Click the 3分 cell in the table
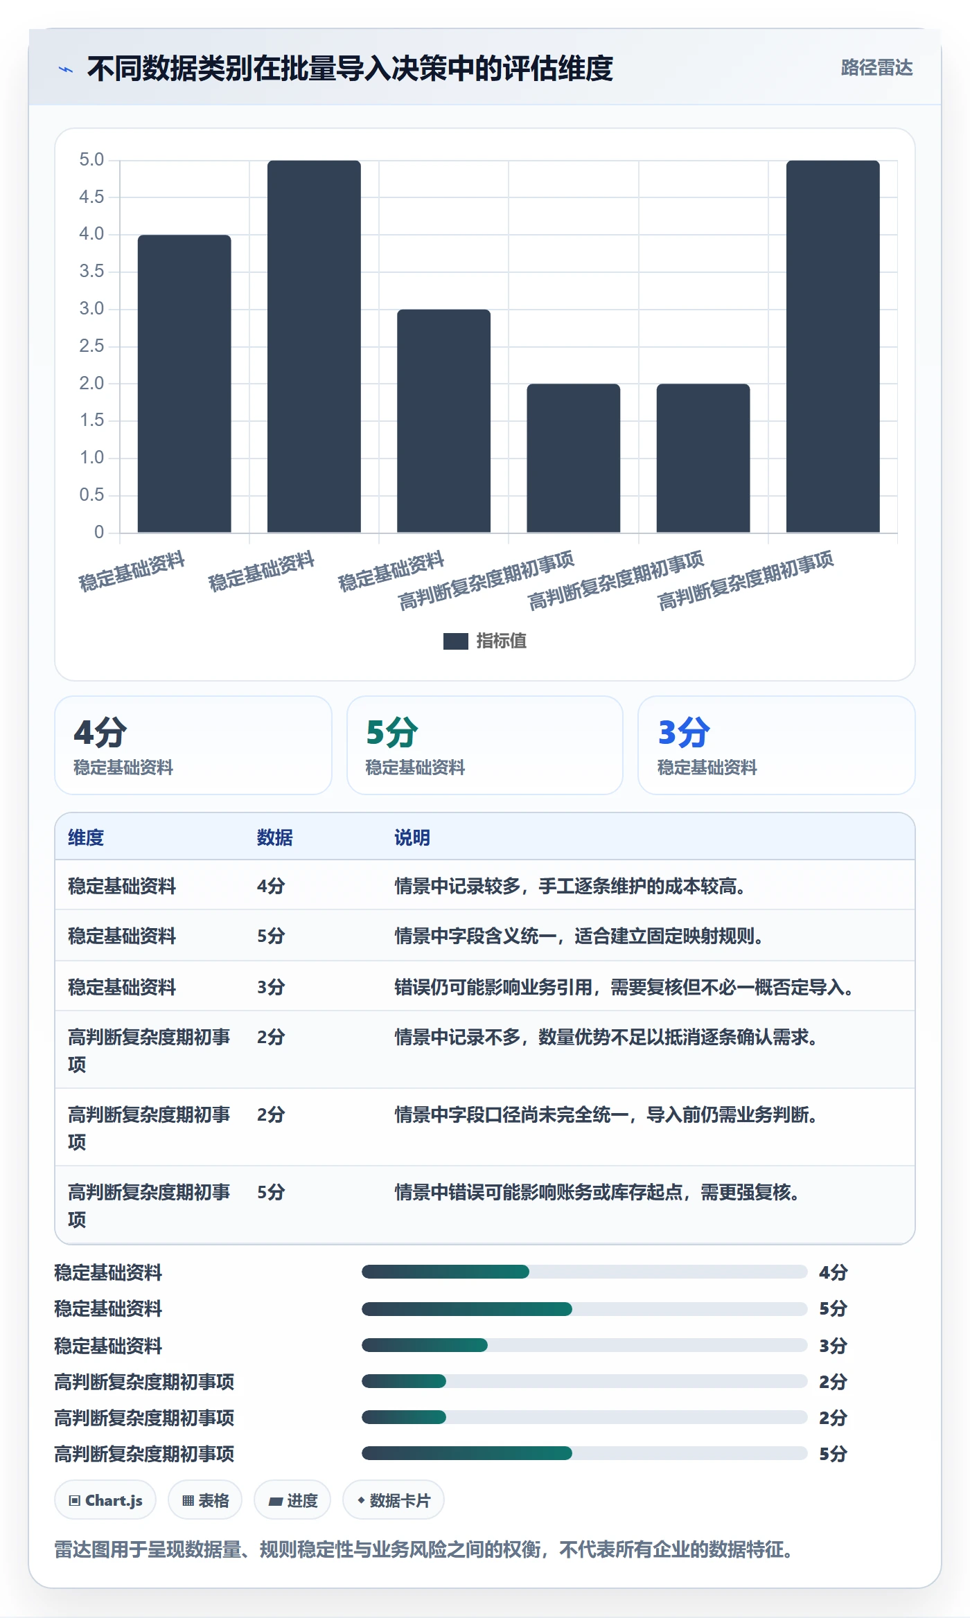This screenshot has width=970, height=1618. [x=271, y=987]
